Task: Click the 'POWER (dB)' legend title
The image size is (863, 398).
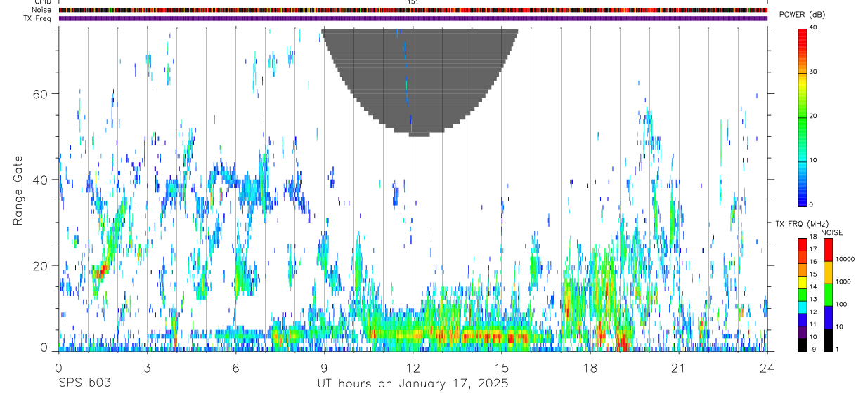Action: click(802, 15)
